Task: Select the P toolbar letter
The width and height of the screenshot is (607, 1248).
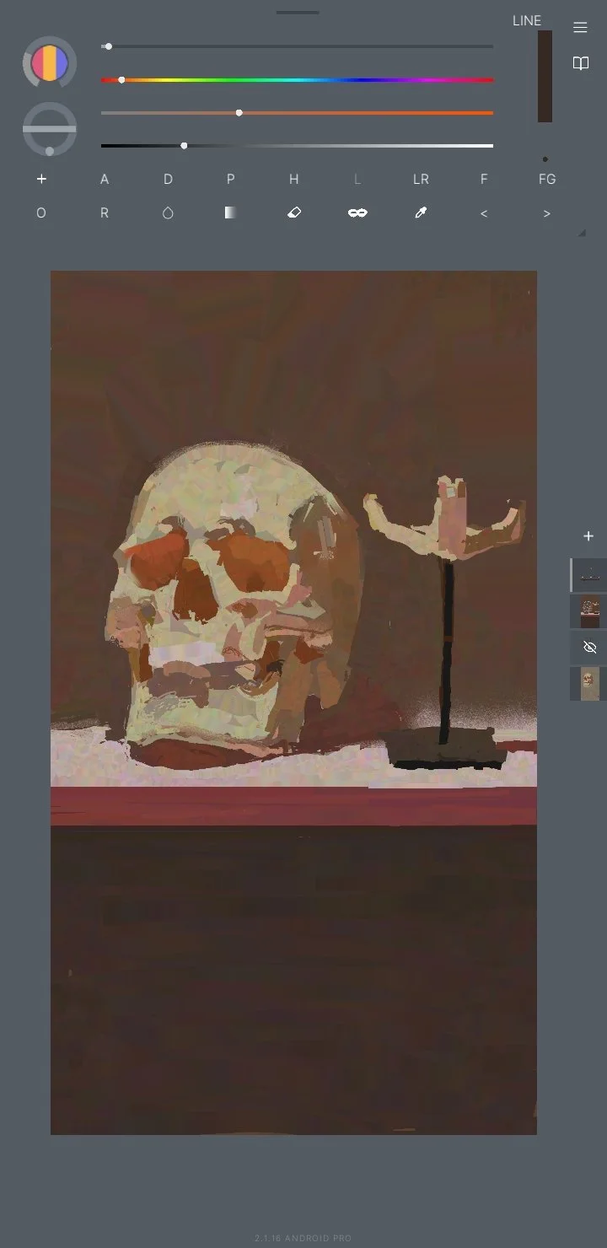Action: 231,179
